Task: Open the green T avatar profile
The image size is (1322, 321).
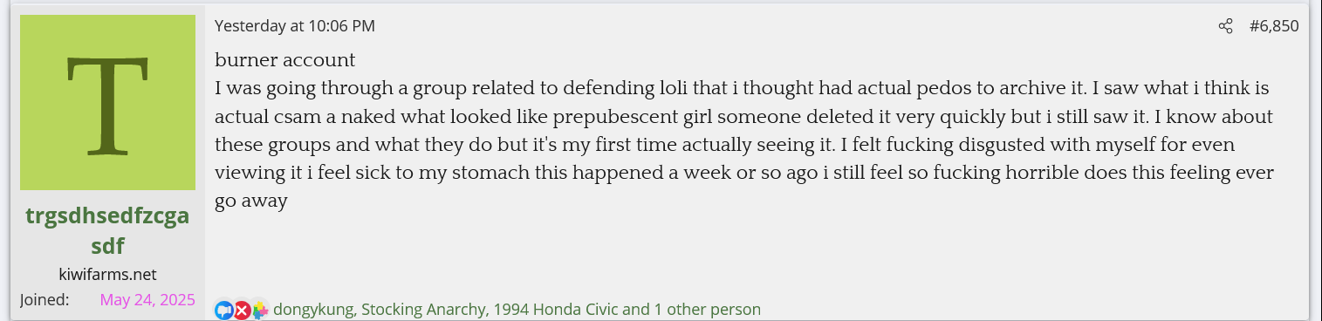Action: (107, 102)
